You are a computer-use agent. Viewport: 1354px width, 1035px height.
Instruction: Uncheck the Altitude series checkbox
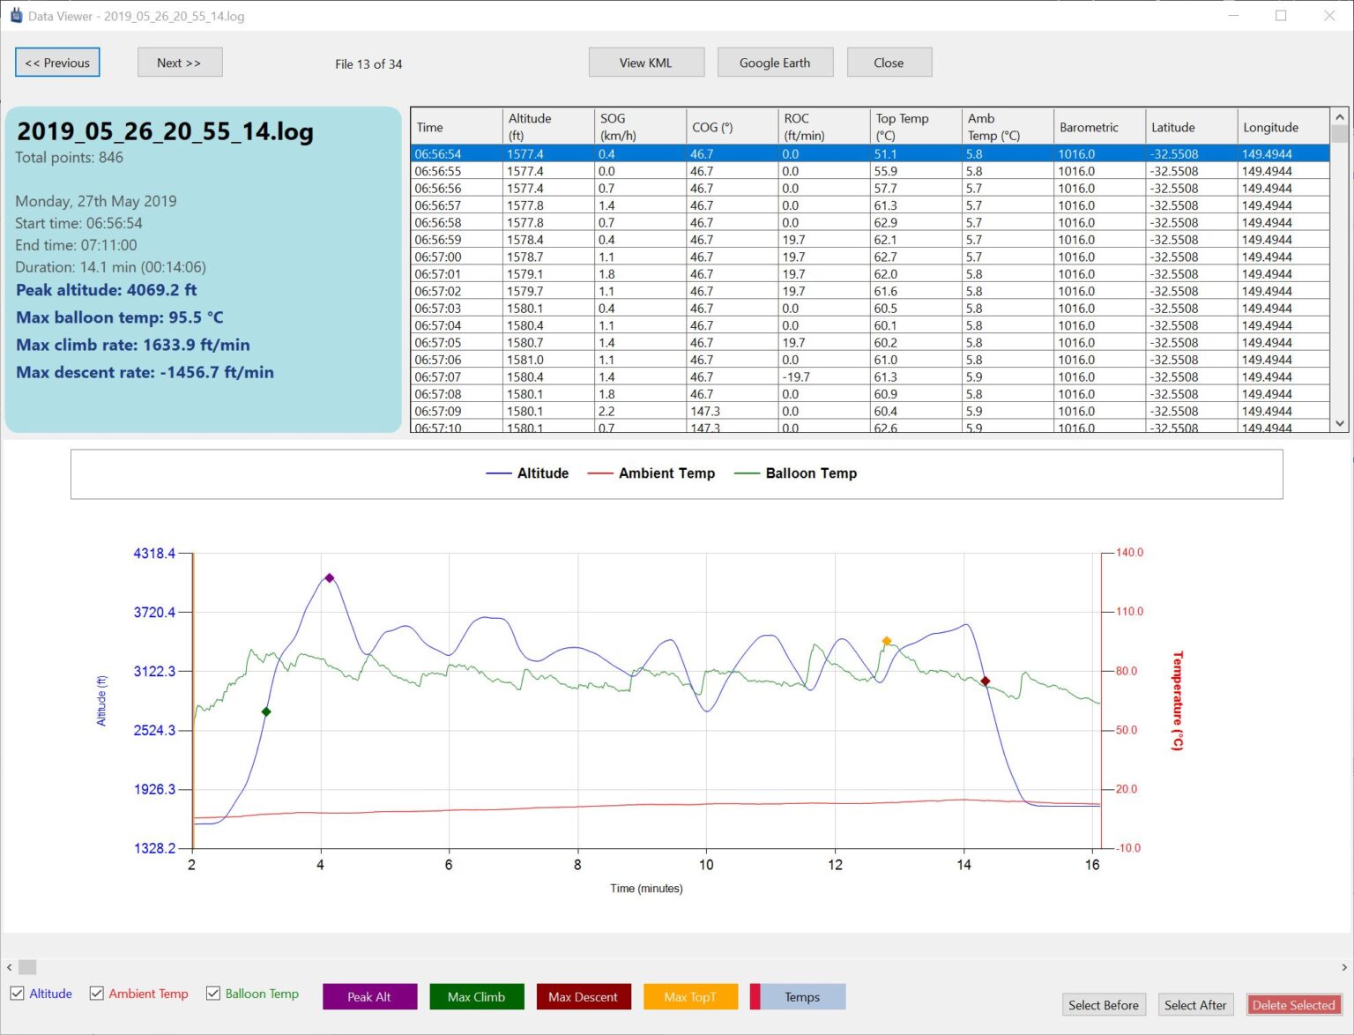(x=18, y=994)
